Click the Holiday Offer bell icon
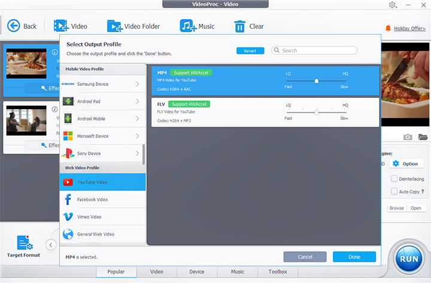This screenshot has height=283, width=431. click(388, 28)
